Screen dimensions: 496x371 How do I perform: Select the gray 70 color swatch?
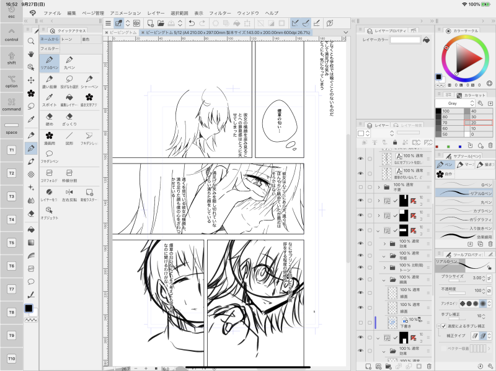(449, 123)
